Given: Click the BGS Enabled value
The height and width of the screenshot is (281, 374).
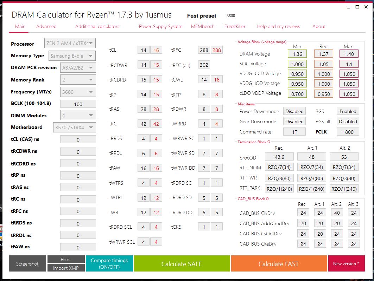Looking at the screenshot, I should 348,111.
